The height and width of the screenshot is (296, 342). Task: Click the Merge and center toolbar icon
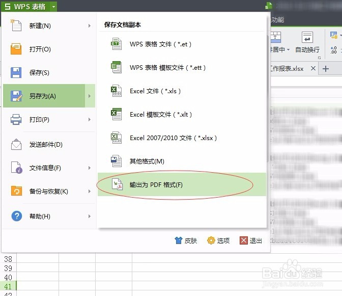coord(275,37)
